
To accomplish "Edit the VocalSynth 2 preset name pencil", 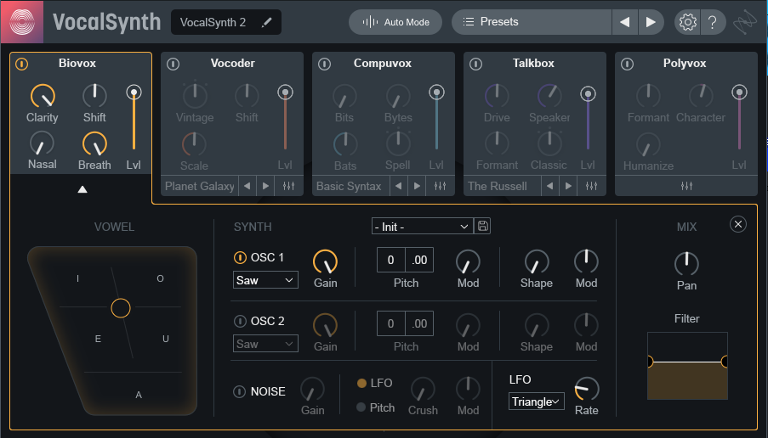I will [x=266, y=22].
